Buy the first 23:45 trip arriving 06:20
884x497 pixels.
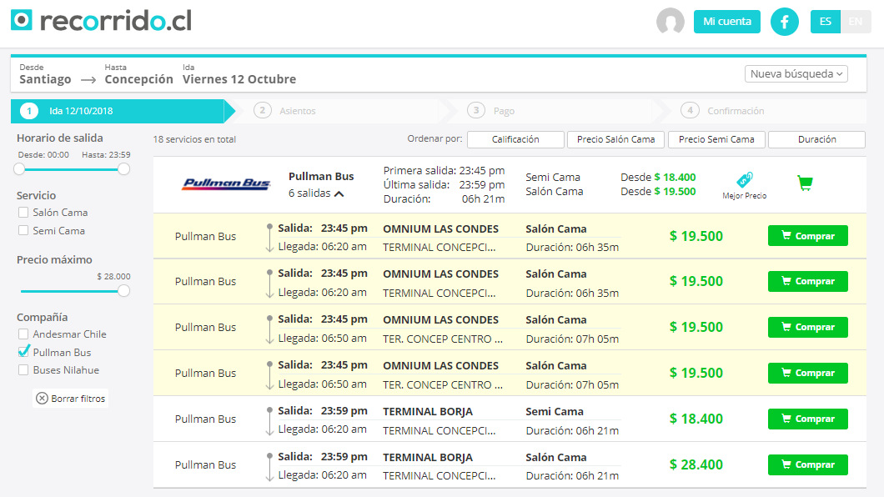pos(807,235)
